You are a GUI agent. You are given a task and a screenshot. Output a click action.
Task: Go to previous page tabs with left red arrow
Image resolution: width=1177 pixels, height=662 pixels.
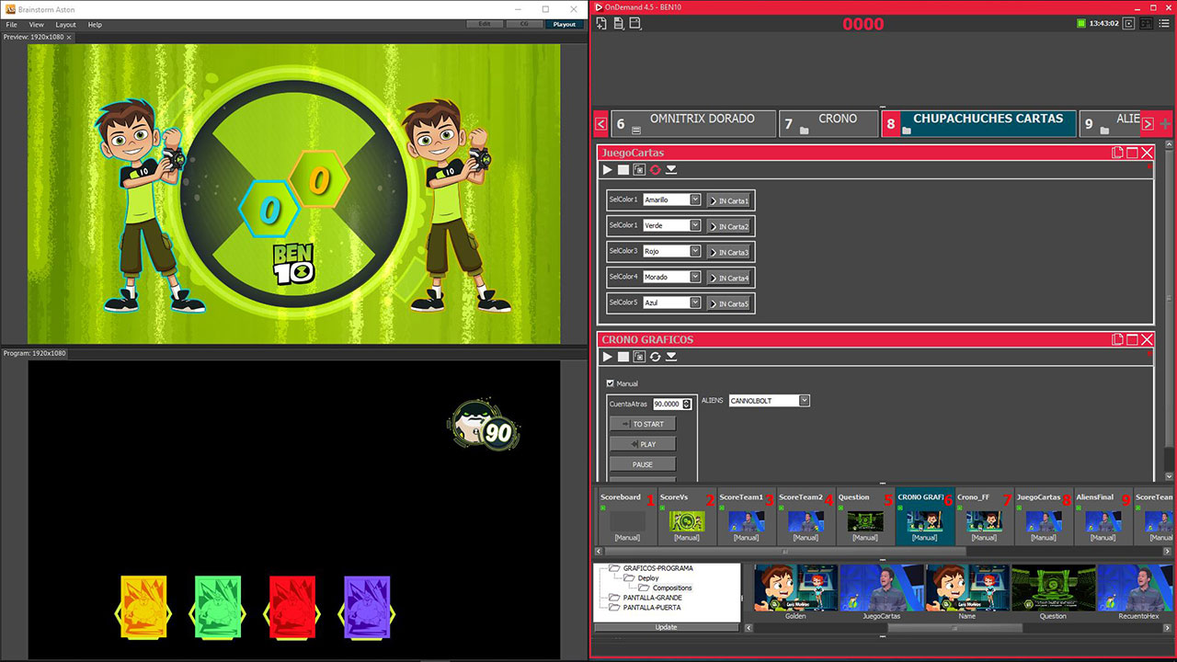coord(600,123)
